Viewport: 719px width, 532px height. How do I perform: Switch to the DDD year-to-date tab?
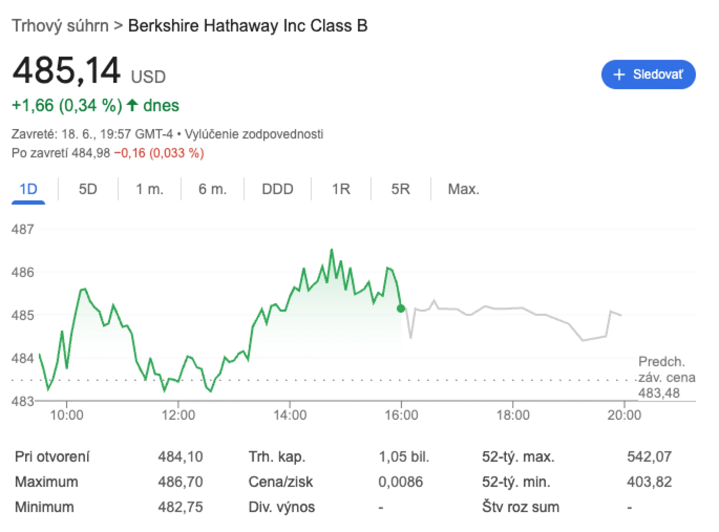click(277, 189)
